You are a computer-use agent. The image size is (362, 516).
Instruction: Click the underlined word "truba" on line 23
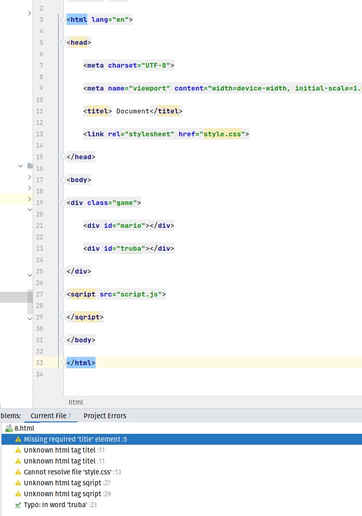tap(131, 249)
